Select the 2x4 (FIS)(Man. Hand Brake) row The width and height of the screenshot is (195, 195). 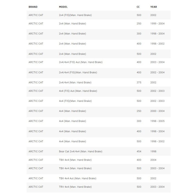pyautogui.click(x=99, y=15)
